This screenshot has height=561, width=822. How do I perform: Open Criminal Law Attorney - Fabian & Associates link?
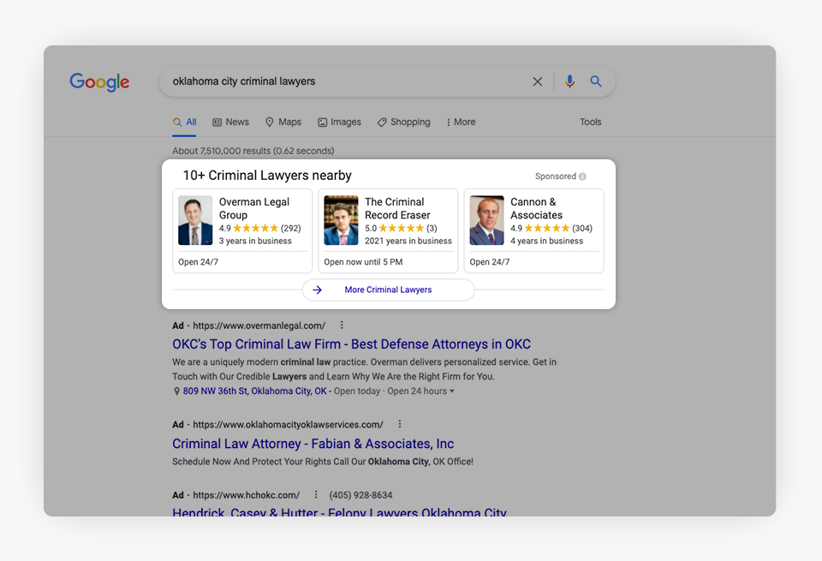[x=313, y=444]
